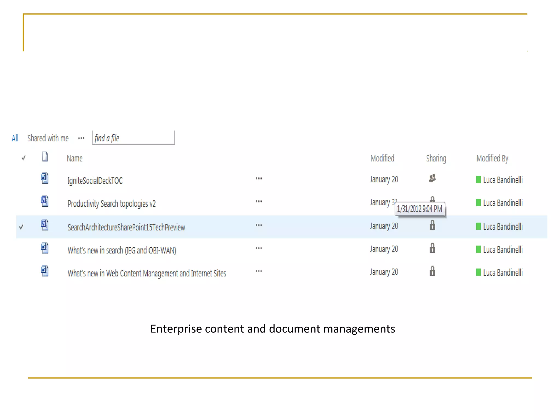
Task: Click January 20 date on IgniteSocialDeckTOC row
Action: 384,179
